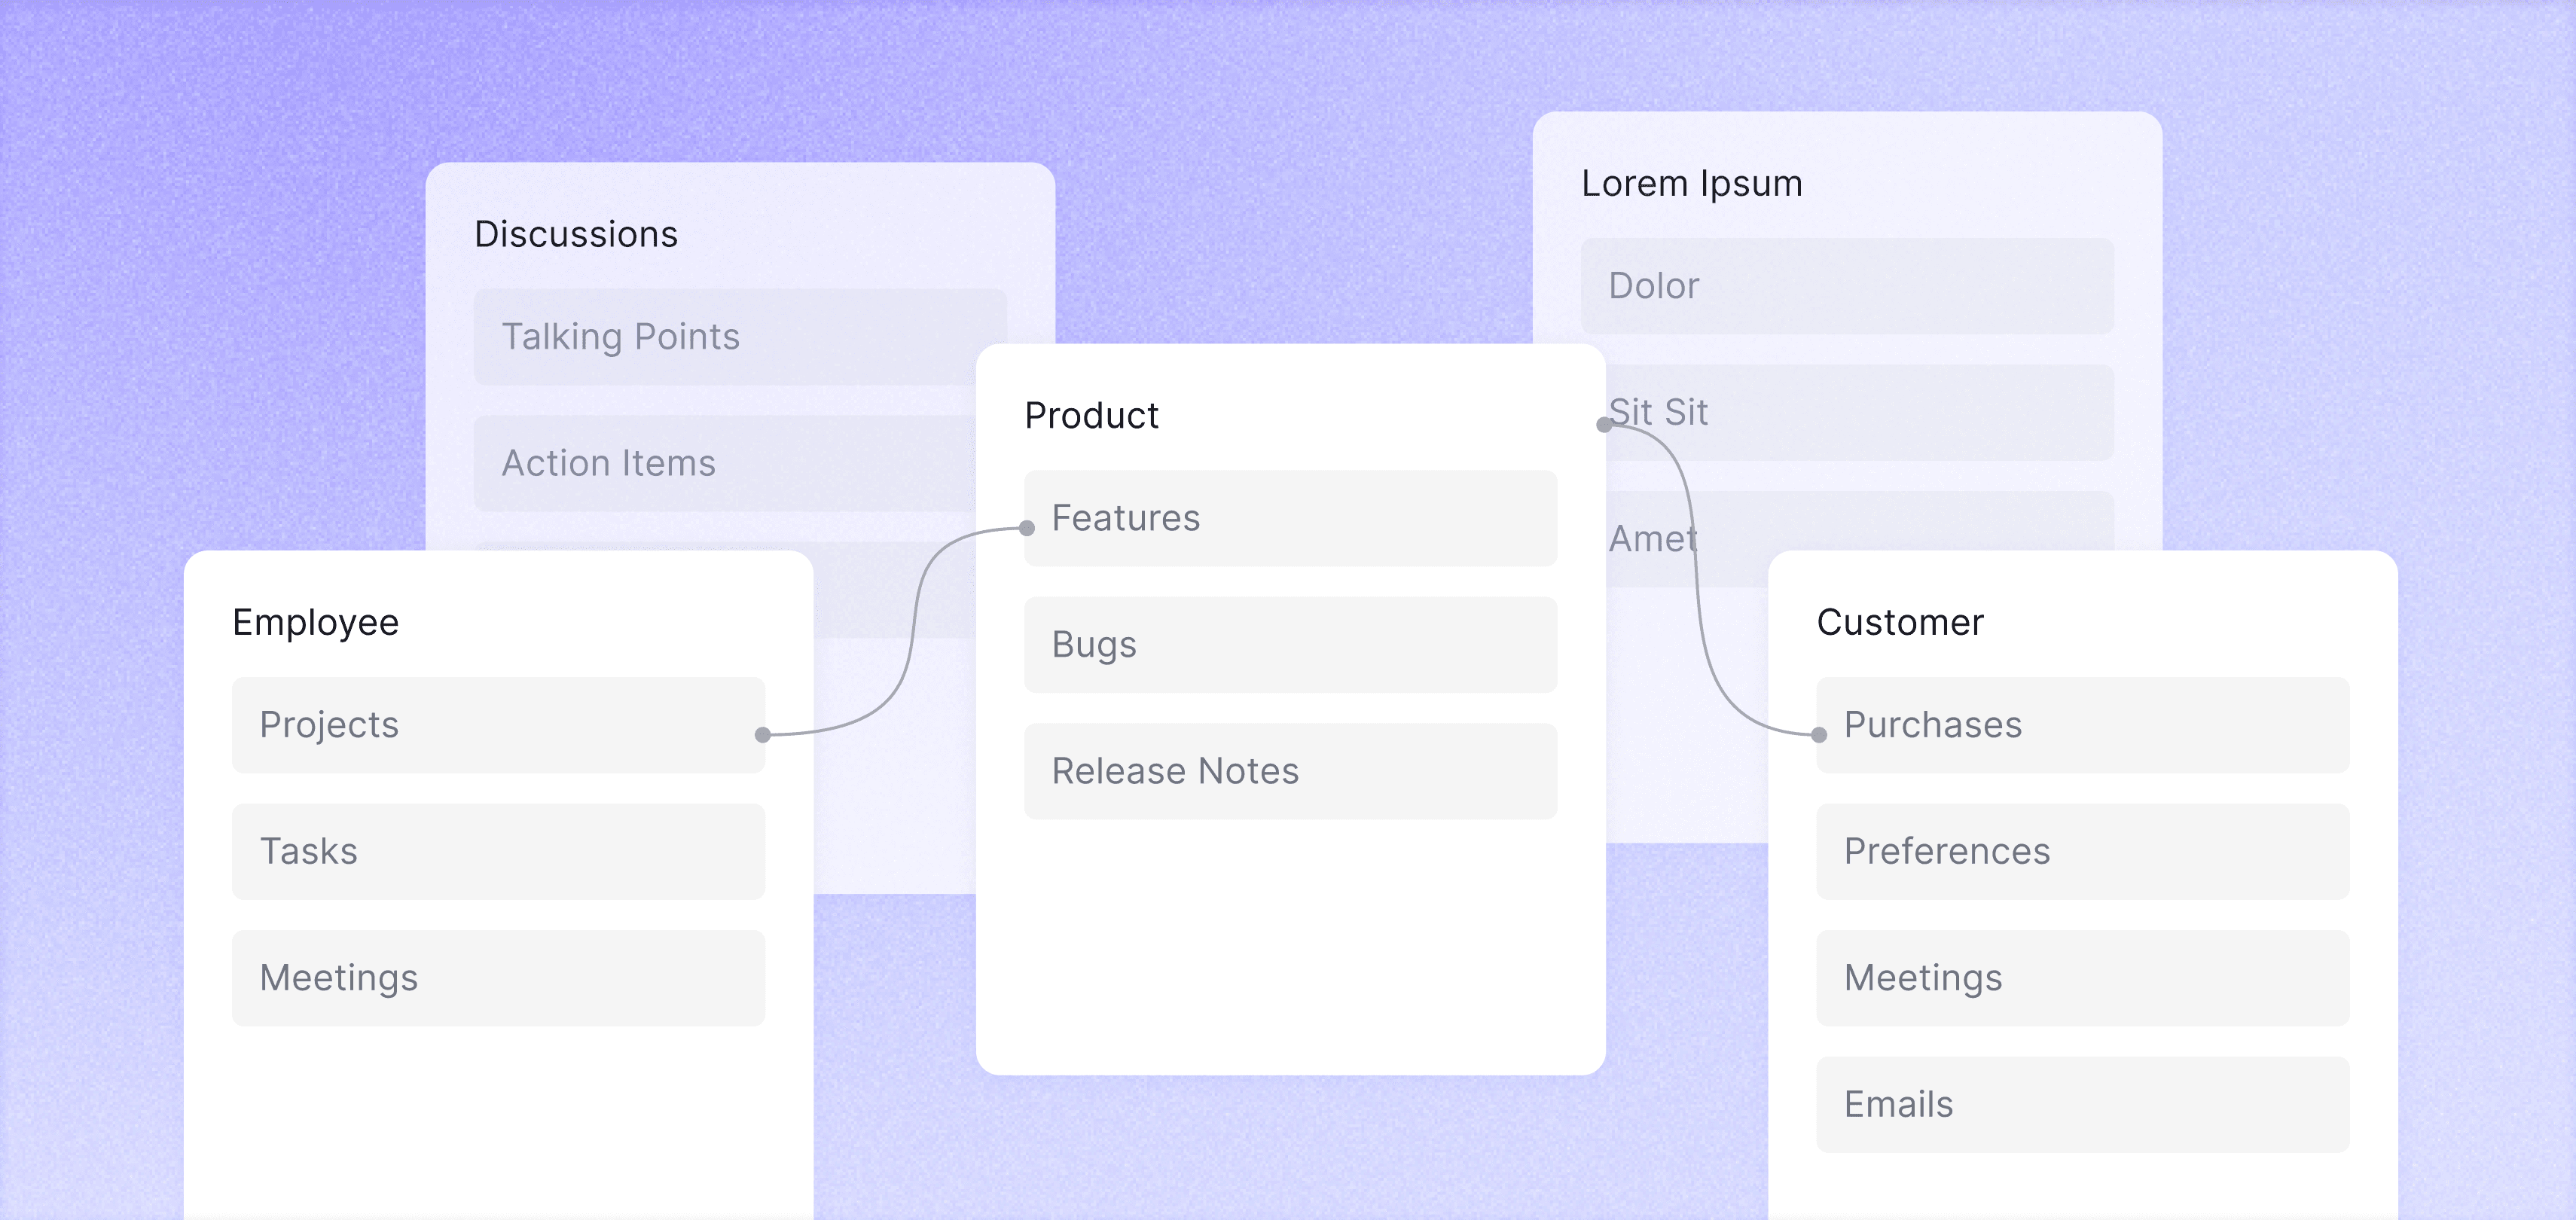Select Emails in the Customer card

click(2082, 1104)
